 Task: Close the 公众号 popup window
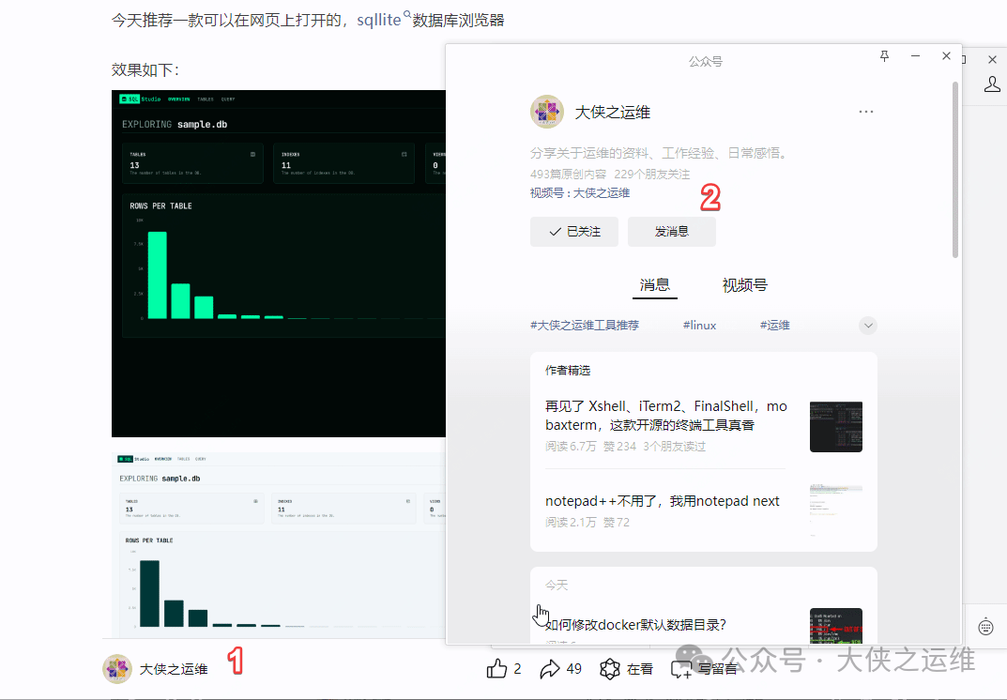(946, 56)
